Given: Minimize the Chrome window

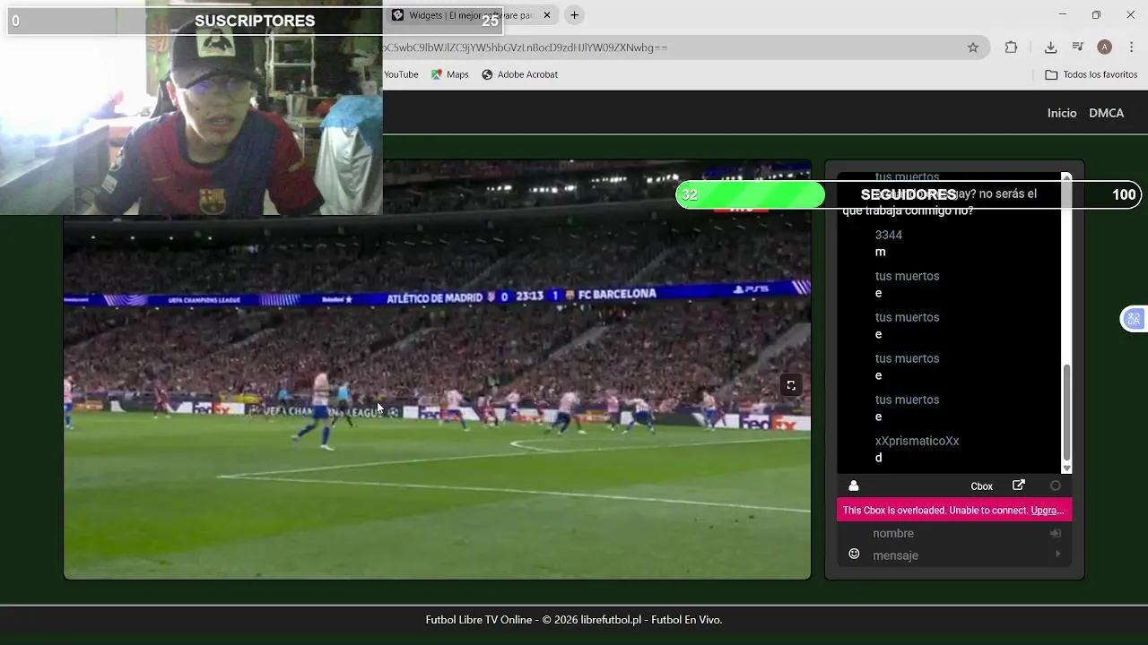Looking at the screenshot, I should [1063, 14].
